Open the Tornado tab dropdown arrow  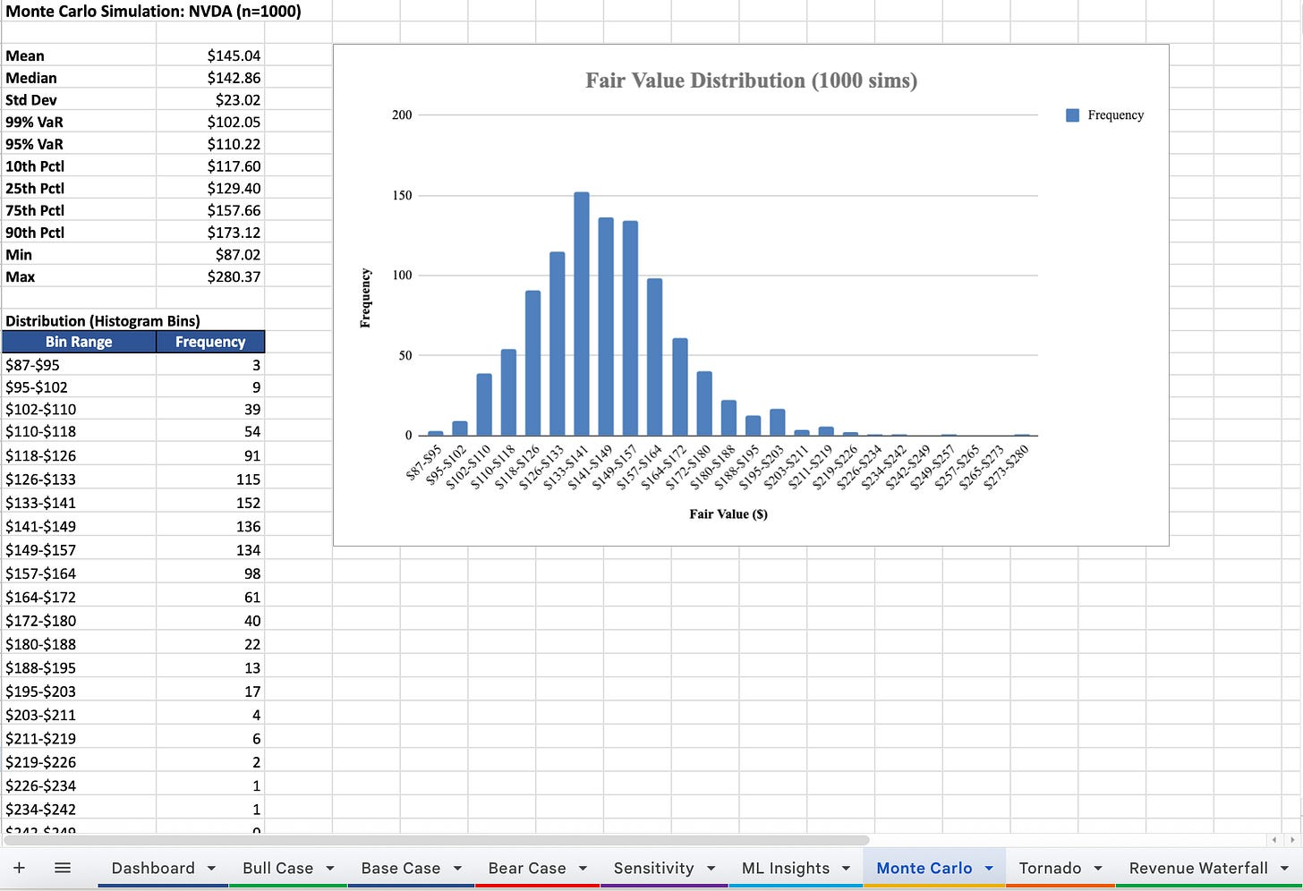(1098, 869)
